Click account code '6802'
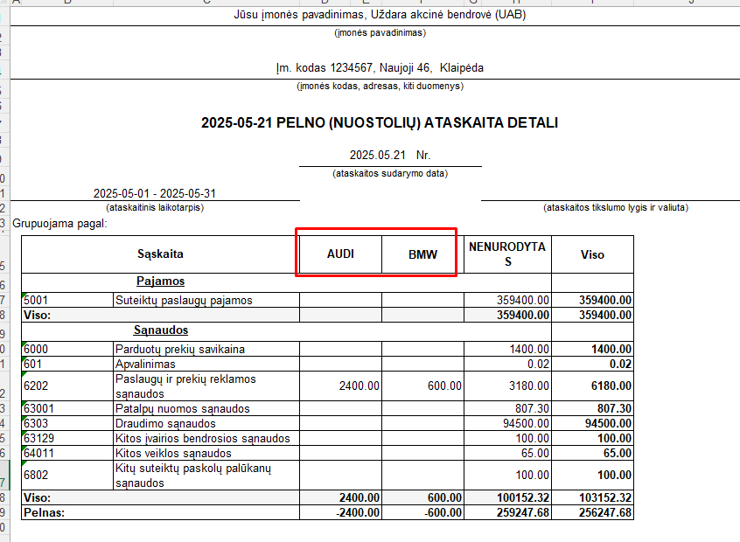 pos(67,475)
